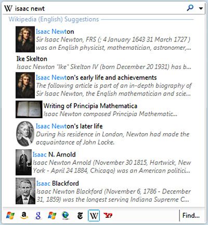
Task: Click the Wikipedia W icon in the search box
Action: pyautogui.click(x=8, y=8)
